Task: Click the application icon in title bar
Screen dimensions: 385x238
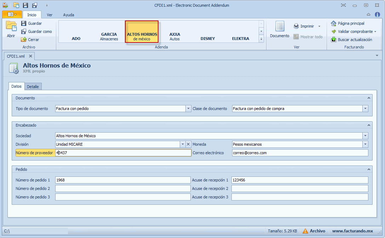Action: 5,5
